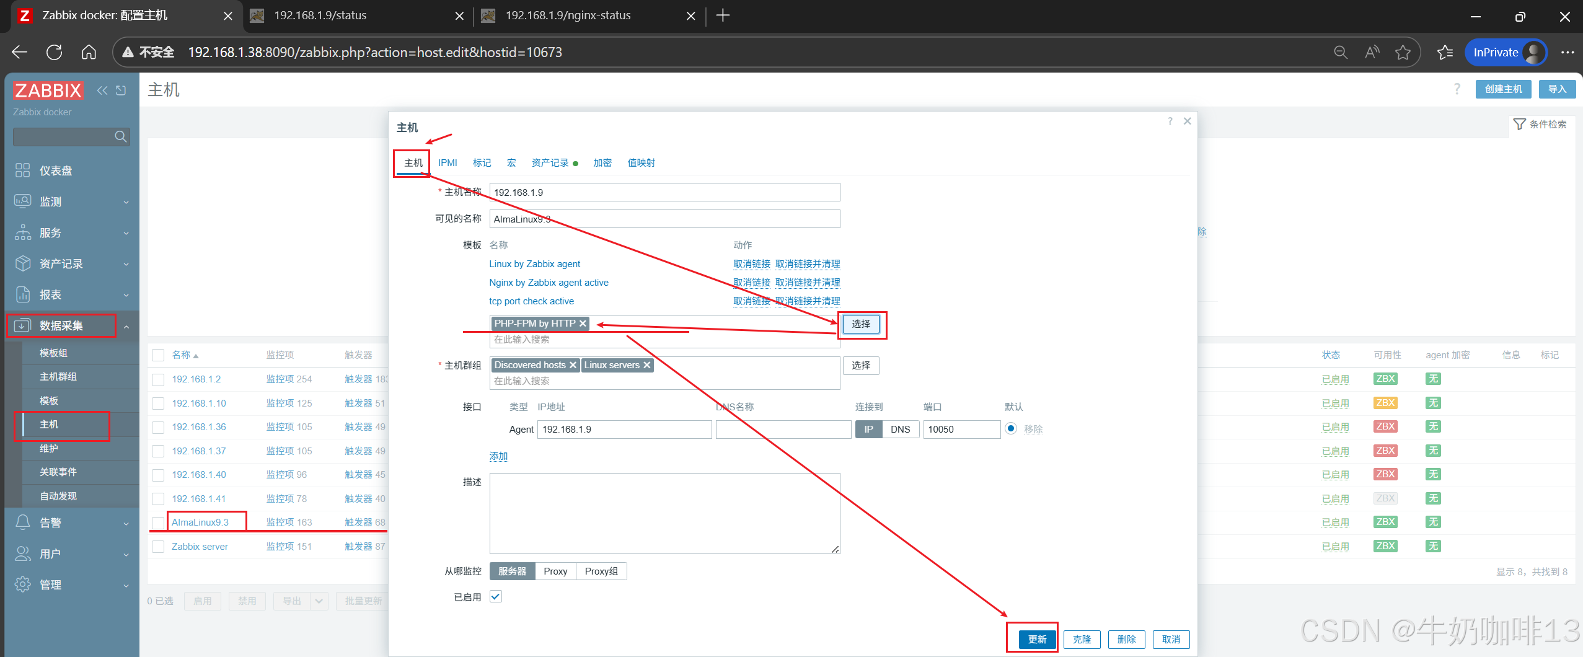Image resolution: width=1583 pixels, height=657 pixels.
Task: Click the browser home icon
Action: coord(89,52)
